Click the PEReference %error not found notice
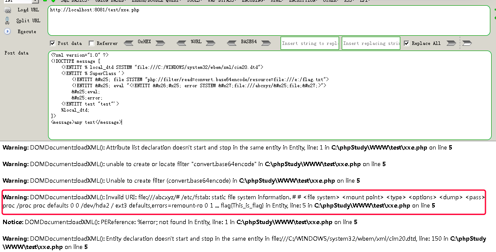 coord(180,222)
